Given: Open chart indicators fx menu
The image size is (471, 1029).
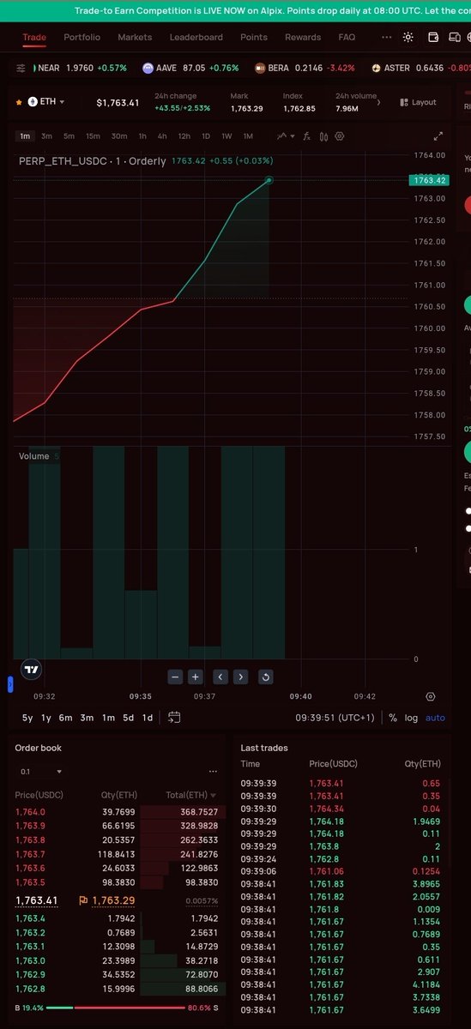Looking at the screenshot, I should (x=307, y=136).
